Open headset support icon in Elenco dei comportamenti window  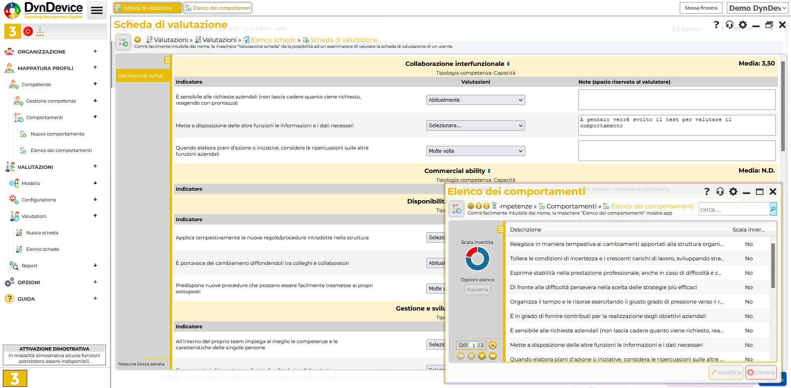(720, 192)
